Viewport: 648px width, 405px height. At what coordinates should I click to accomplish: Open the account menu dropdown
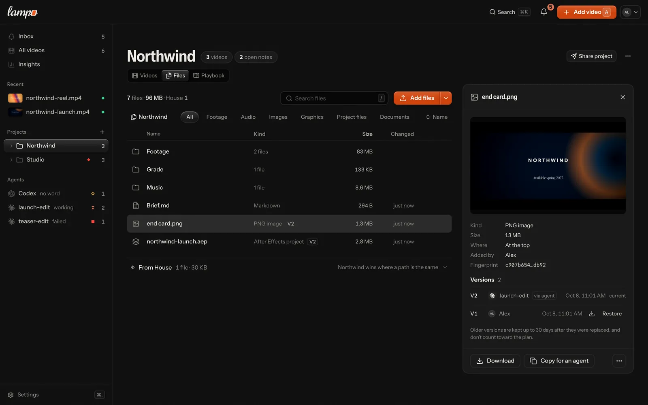(x=630, y=12)
